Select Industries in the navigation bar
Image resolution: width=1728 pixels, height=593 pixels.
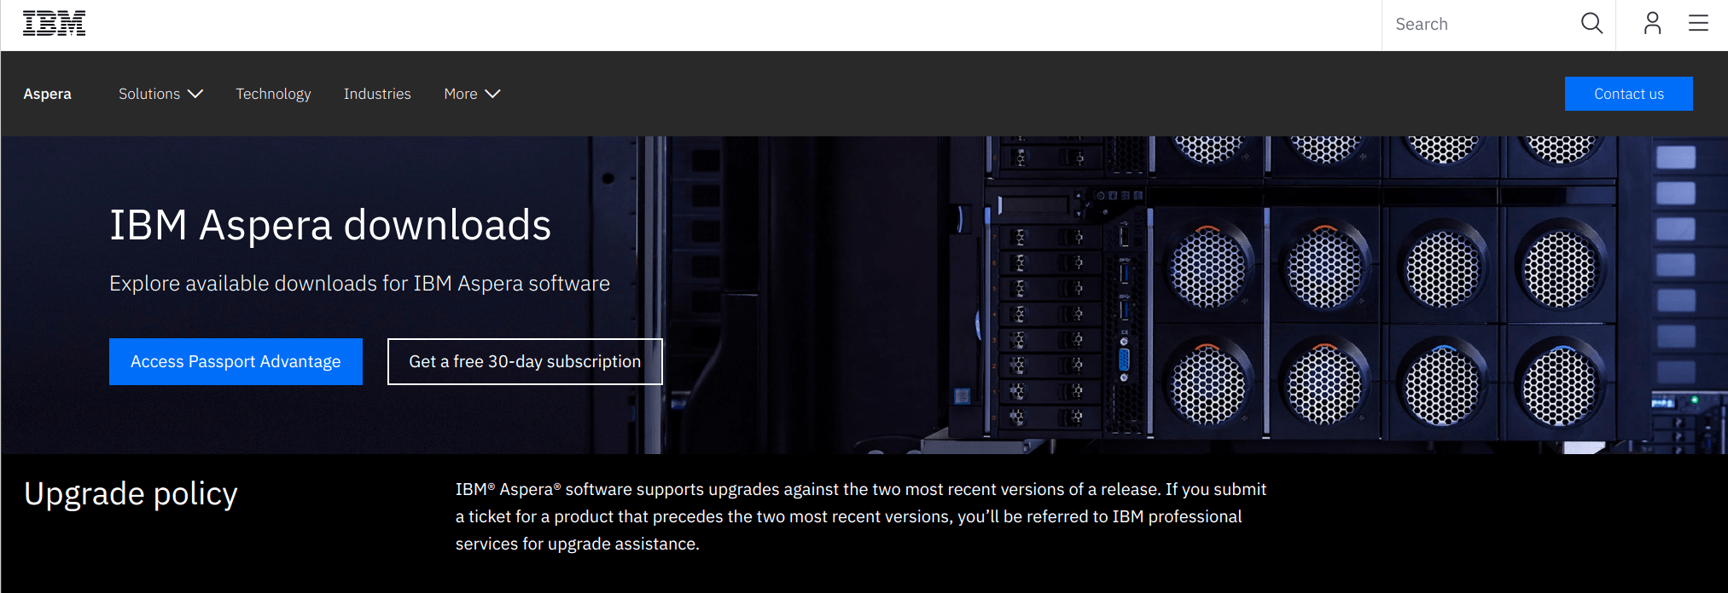click(377, 94)
